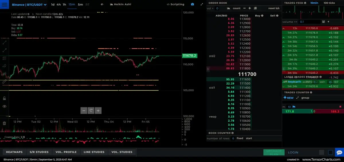344x162 pixels.
Task: Select the dark gray theme swatch
Action: tap(322, 152)
